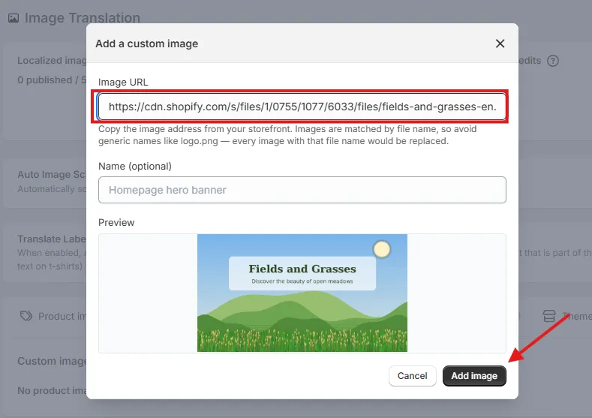Select the Product images tag icon
This screenshot has width=592, height=418.
pos(26,316)
